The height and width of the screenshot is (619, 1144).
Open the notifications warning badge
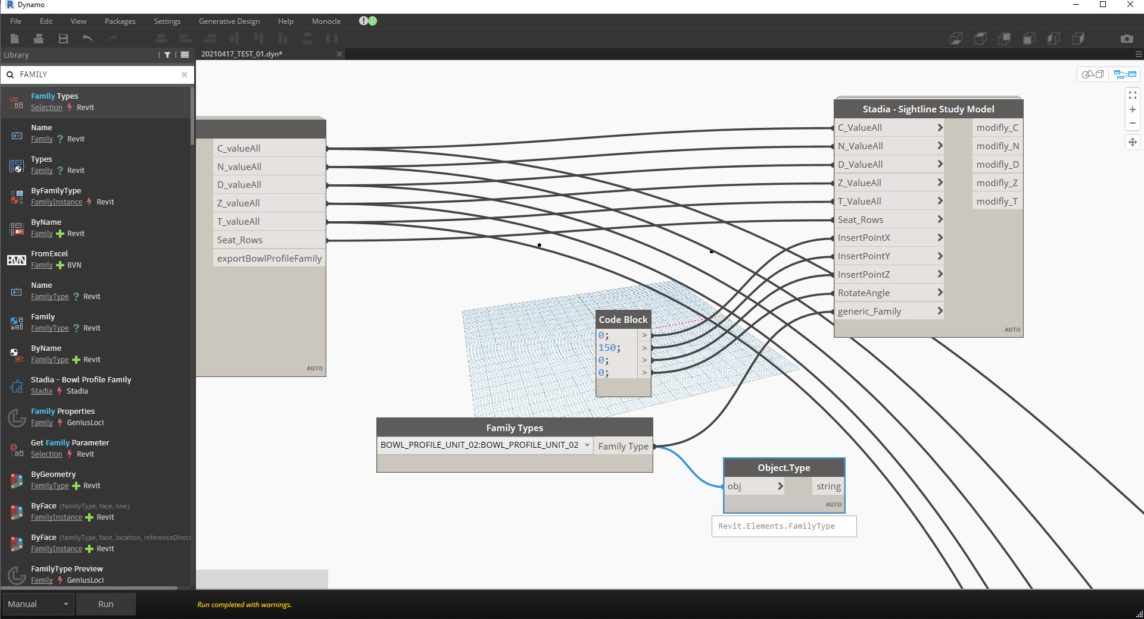(363, 21)
